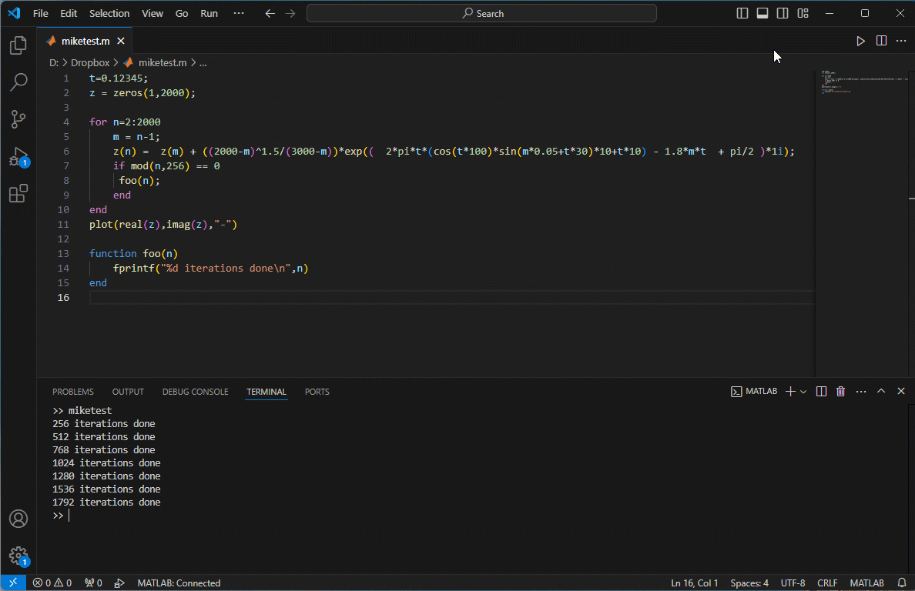Image resolution: width=915 pixels, height=591 pixels.
Task: Switch to the PORTS panel tab
Action: 317,392
